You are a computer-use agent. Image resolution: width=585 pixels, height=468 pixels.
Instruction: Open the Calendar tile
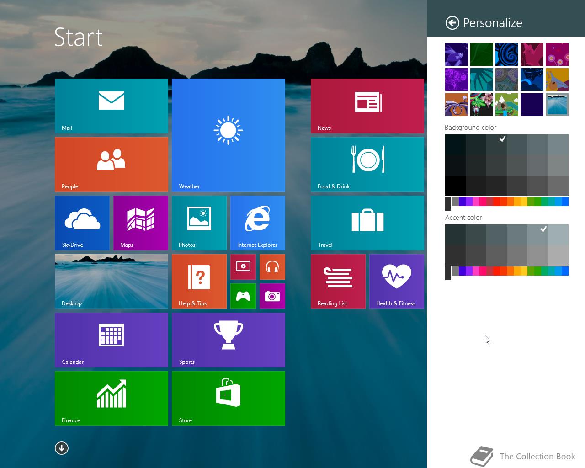112,340
